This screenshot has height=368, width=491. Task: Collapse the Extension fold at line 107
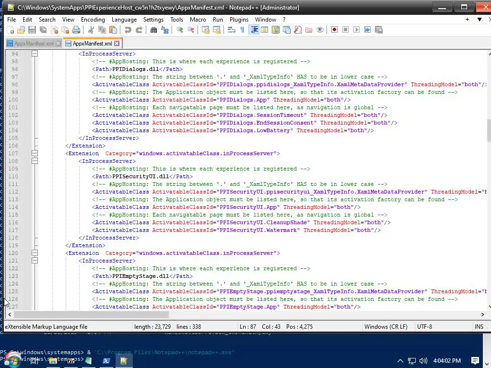click(x=35, y=153)
